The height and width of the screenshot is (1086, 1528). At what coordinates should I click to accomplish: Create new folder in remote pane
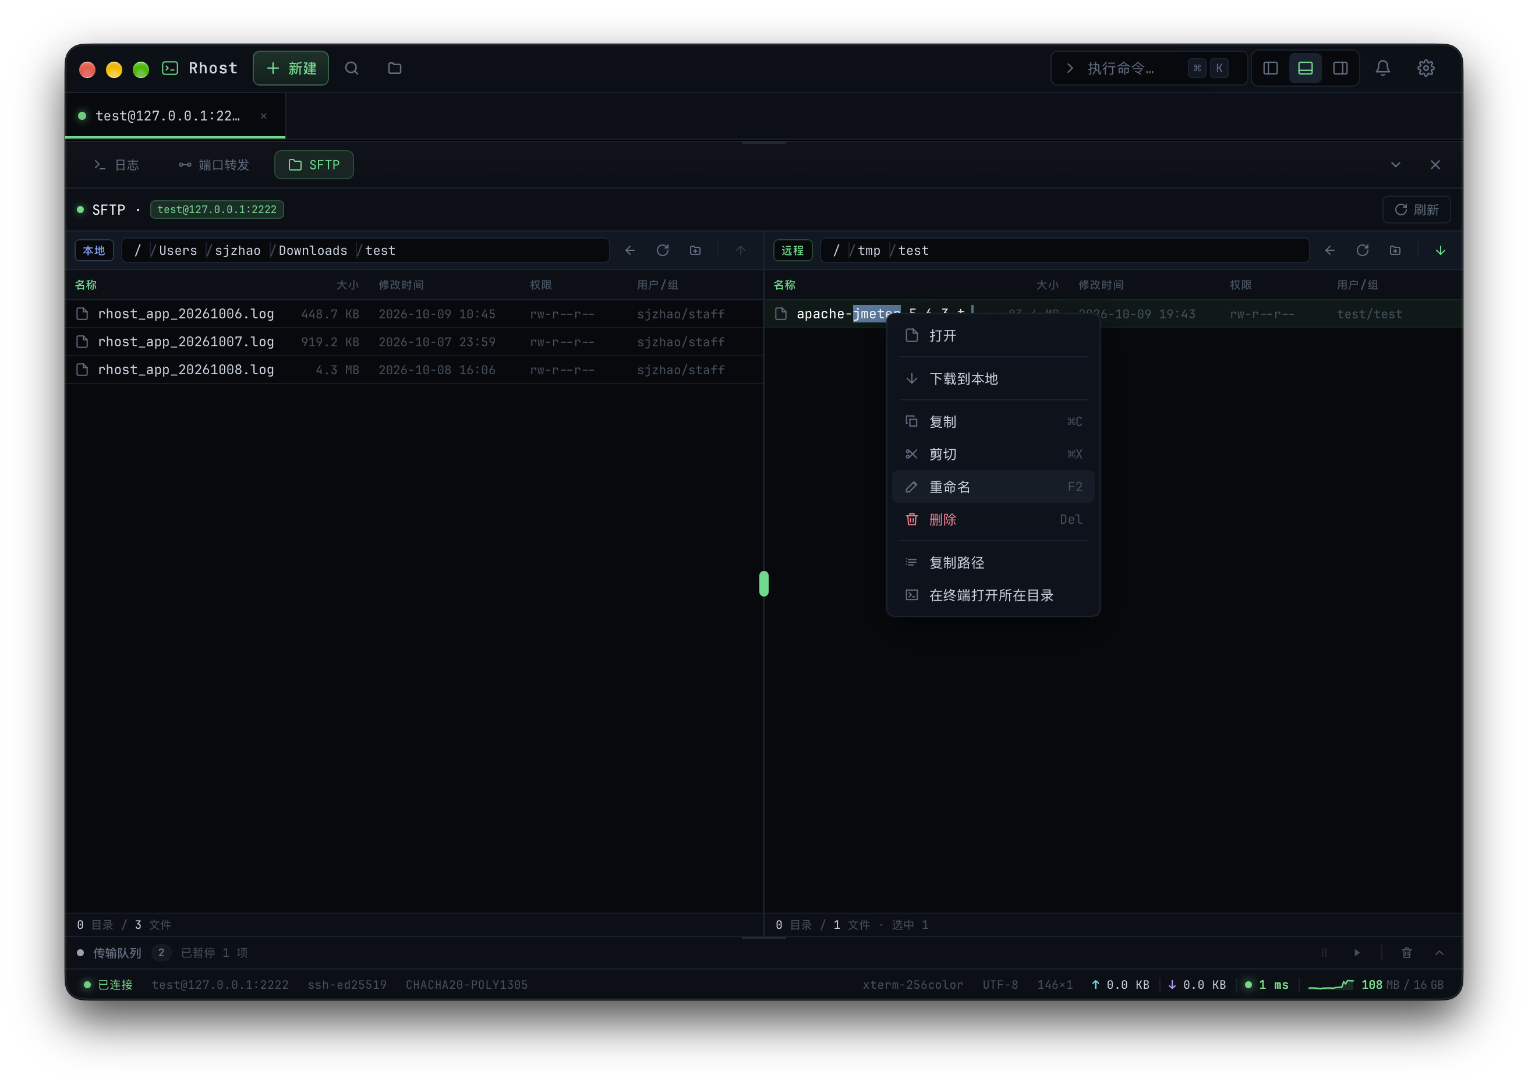click(x=1395, y=250)
